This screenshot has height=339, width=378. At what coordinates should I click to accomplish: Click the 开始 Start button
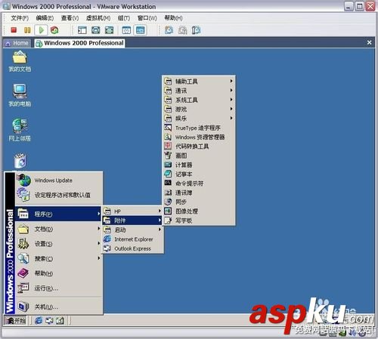point(16,321)
